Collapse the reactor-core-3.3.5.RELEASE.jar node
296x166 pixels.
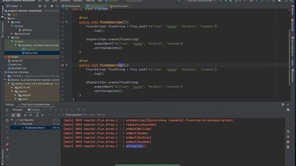click(9, 84)
